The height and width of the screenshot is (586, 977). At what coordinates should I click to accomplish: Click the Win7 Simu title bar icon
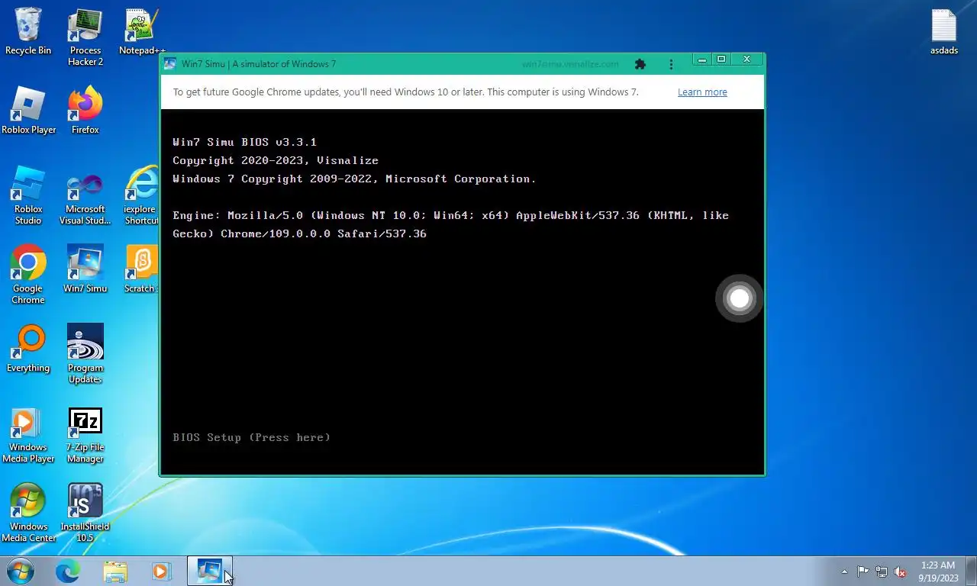pyautogui.click(x=169, y=64)
